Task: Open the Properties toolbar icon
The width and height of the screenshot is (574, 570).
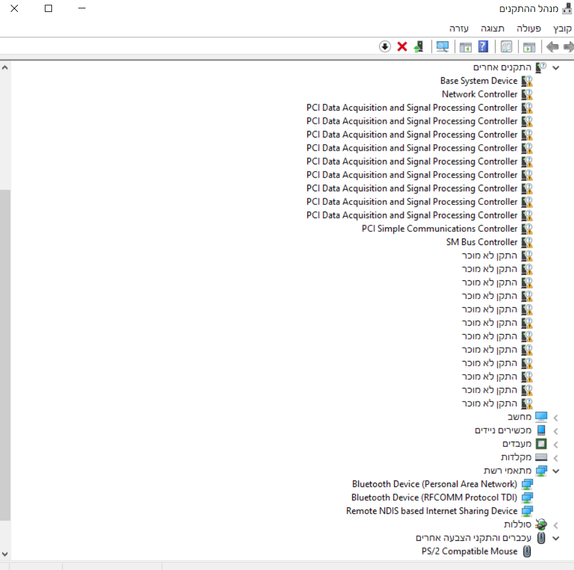Action: point(506,47)
